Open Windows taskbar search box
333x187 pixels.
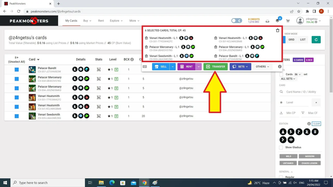point(48,183)
